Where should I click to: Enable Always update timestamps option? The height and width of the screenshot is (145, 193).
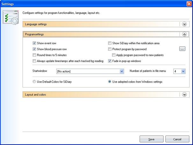pyautogui.click(x=34, y=61)
